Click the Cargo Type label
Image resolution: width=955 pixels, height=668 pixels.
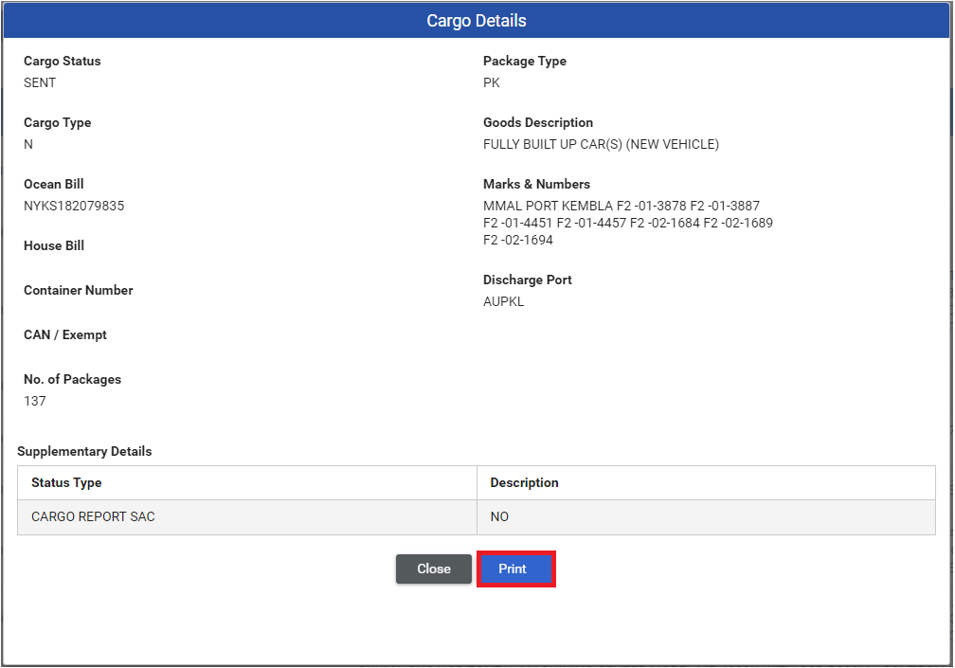[x=58, y=122]
